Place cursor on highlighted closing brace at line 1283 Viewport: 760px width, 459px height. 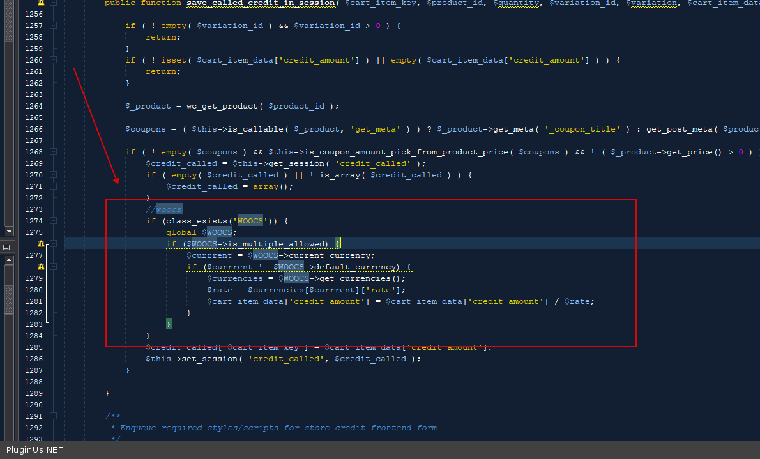pyautogui.click(x=169, y=324)
